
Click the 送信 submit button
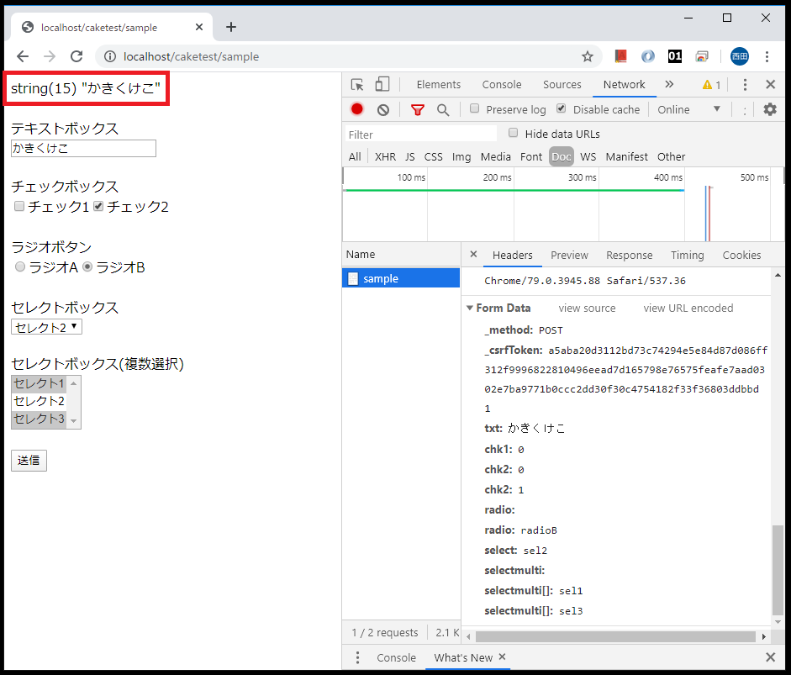click(x=29, y=461)
